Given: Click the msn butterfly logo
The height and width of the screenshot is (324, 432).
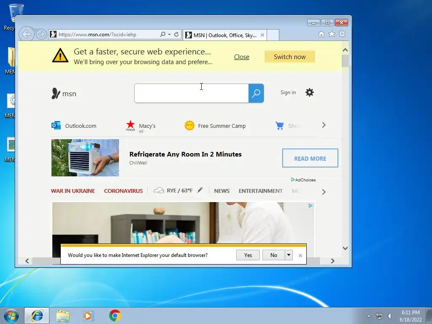Looking at the screenshot, I should point(64,94).
